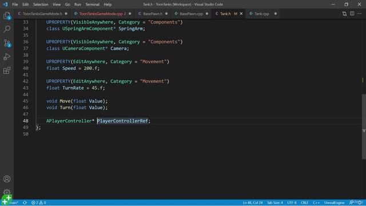Click the 200.f value on line 40
Viewport: 366px width, 206px height.
(x=90, y=68)
